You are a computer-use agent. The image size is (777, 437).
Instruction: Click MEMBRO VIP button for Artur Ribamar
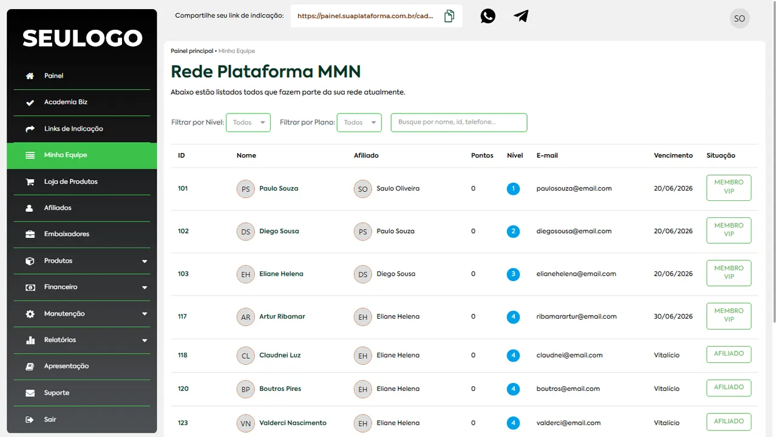729,316
